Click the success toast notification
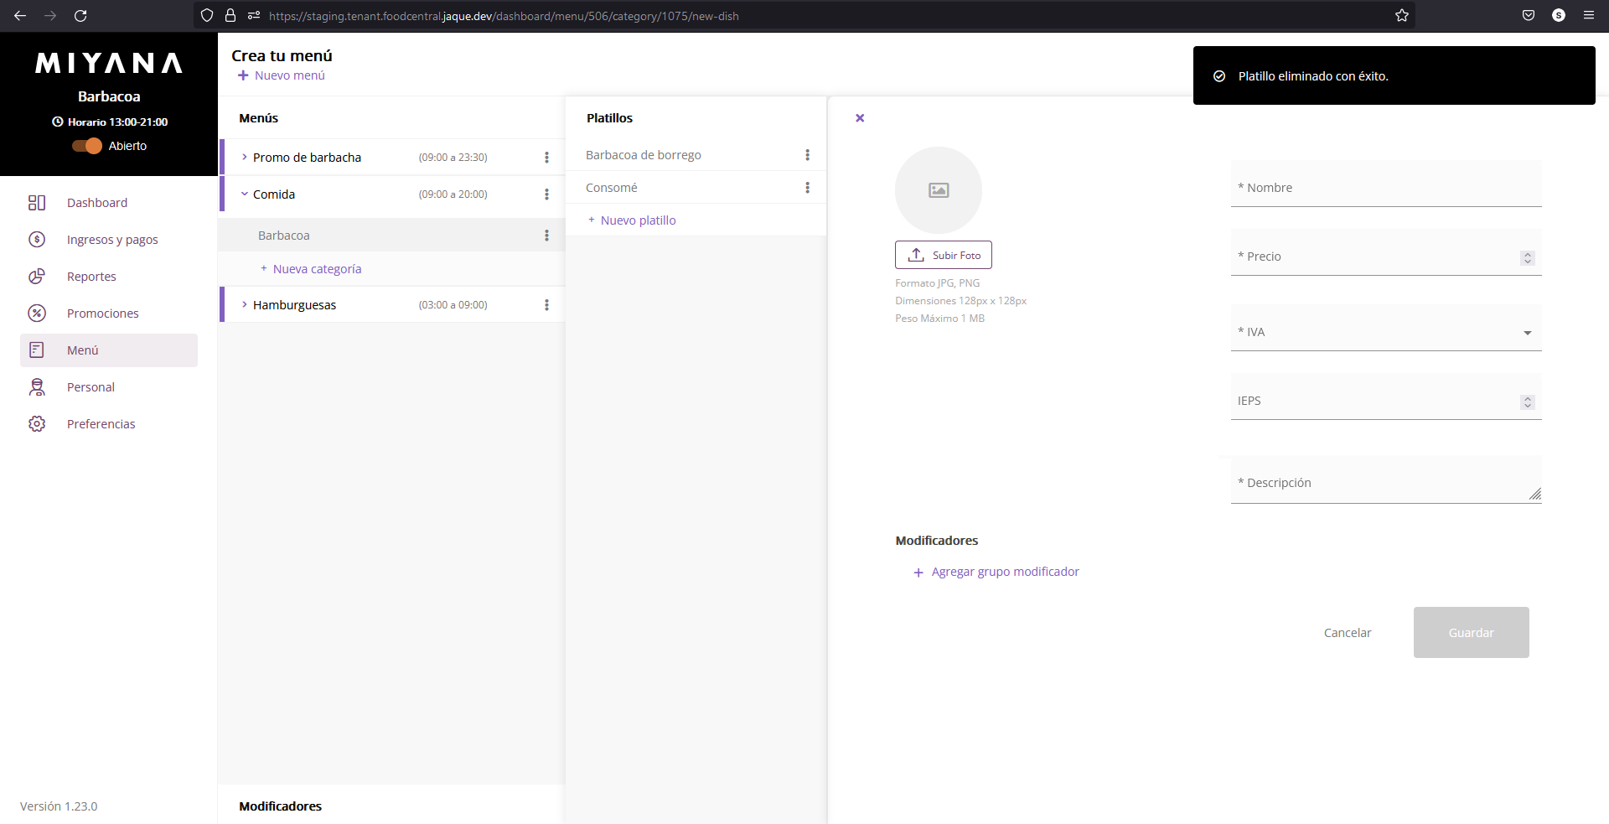1609x824 pixels. (x=1394, y=75)
